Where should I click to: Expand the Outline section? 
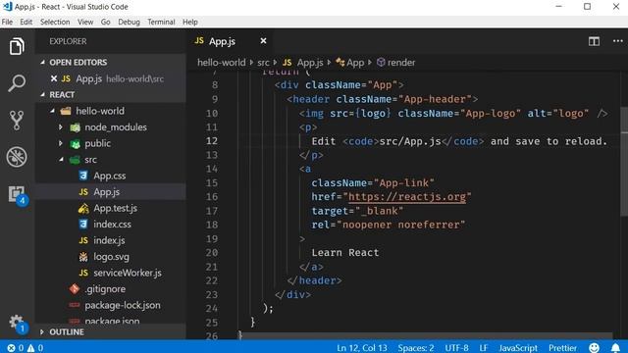[x=42, y=331]
